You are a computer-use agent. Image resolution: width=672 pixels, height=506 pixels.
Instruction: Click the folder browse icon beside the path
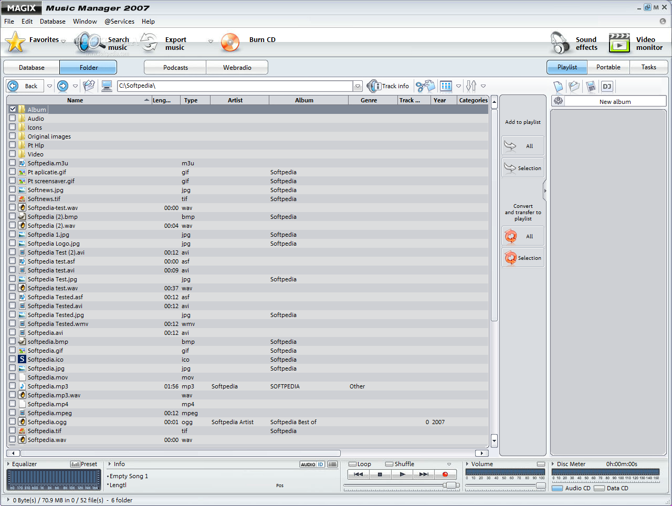(89, 86)
